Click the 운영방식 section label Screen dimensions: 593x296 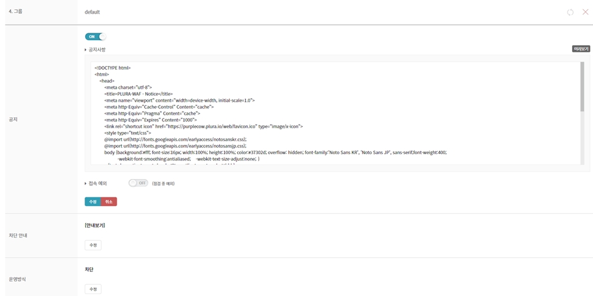click(x=17, y=279)
